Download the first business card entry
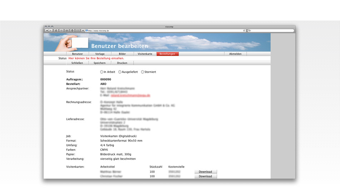Image resolution: width=340 pixels, height=189 pixels. [205, 172]
